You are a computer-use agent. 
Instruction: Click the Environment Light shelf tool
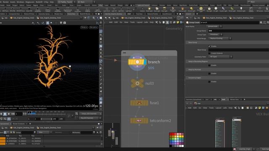coord(201,9)
